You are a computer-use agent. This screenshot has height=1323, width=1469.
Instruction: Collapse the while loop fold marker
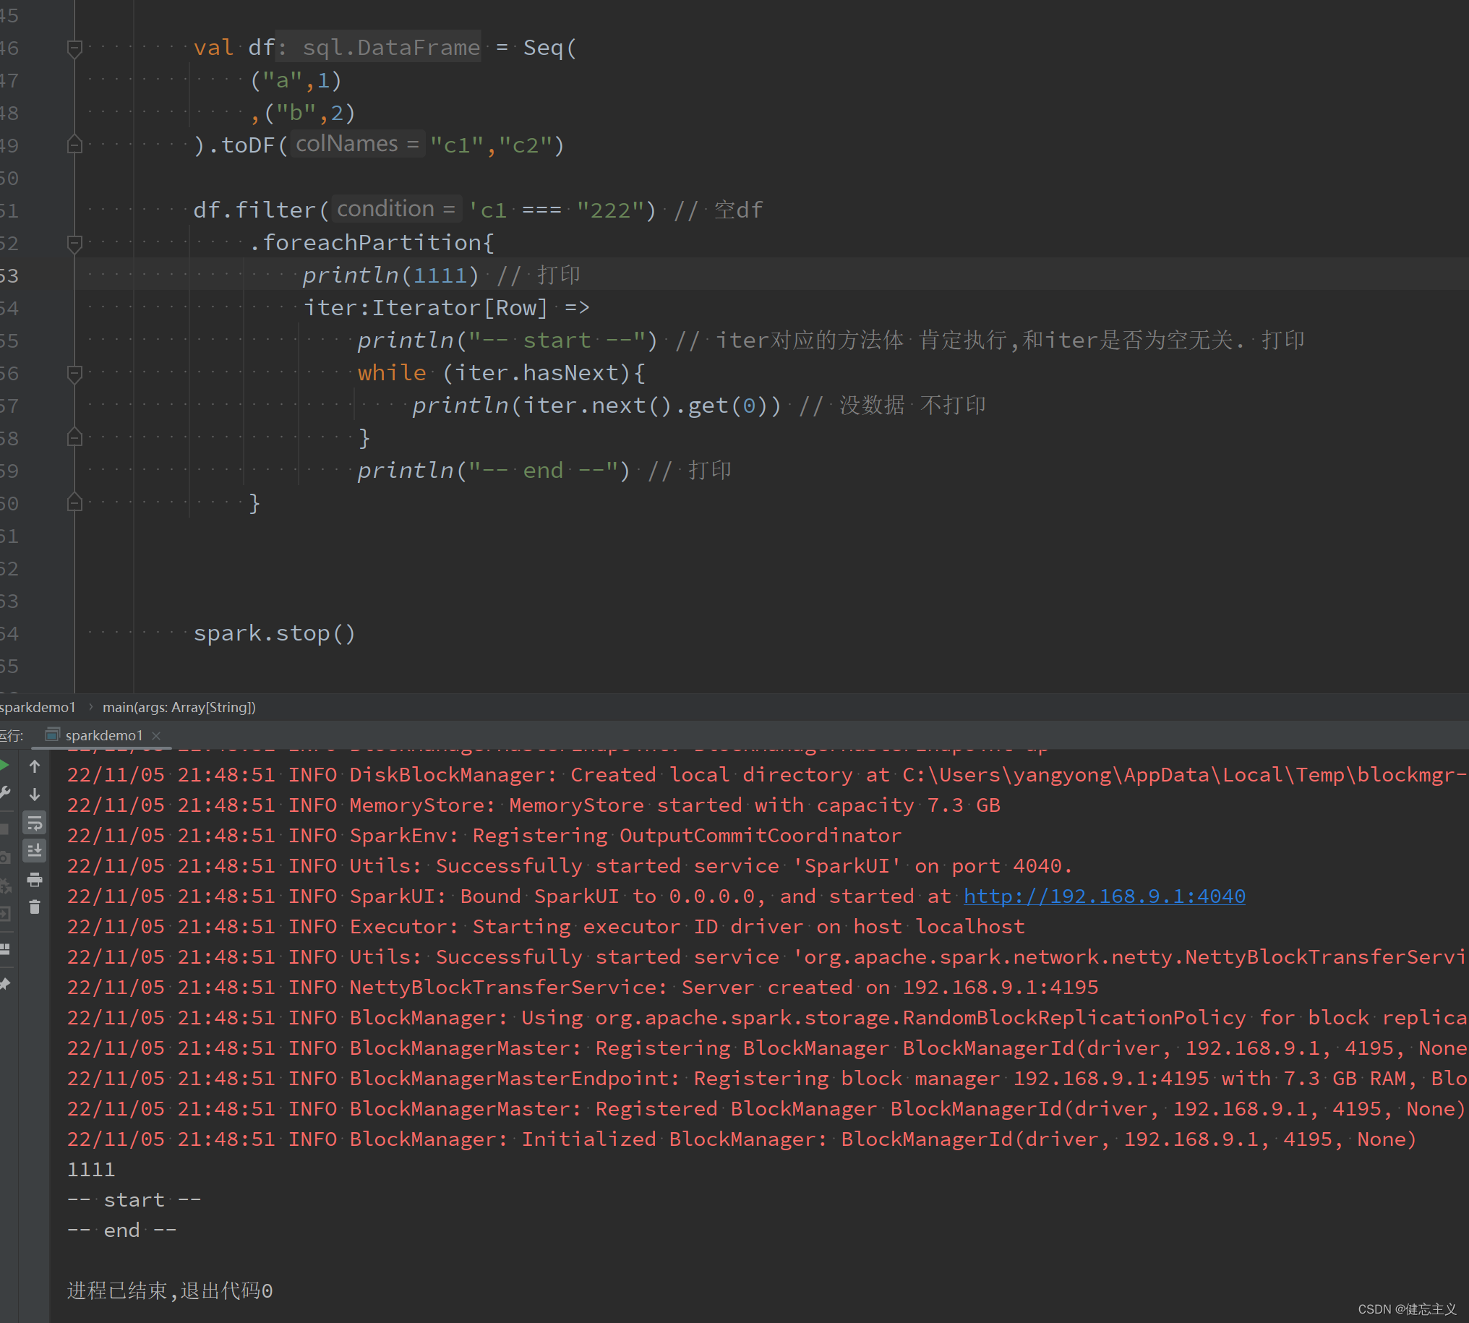coord(74,374)
